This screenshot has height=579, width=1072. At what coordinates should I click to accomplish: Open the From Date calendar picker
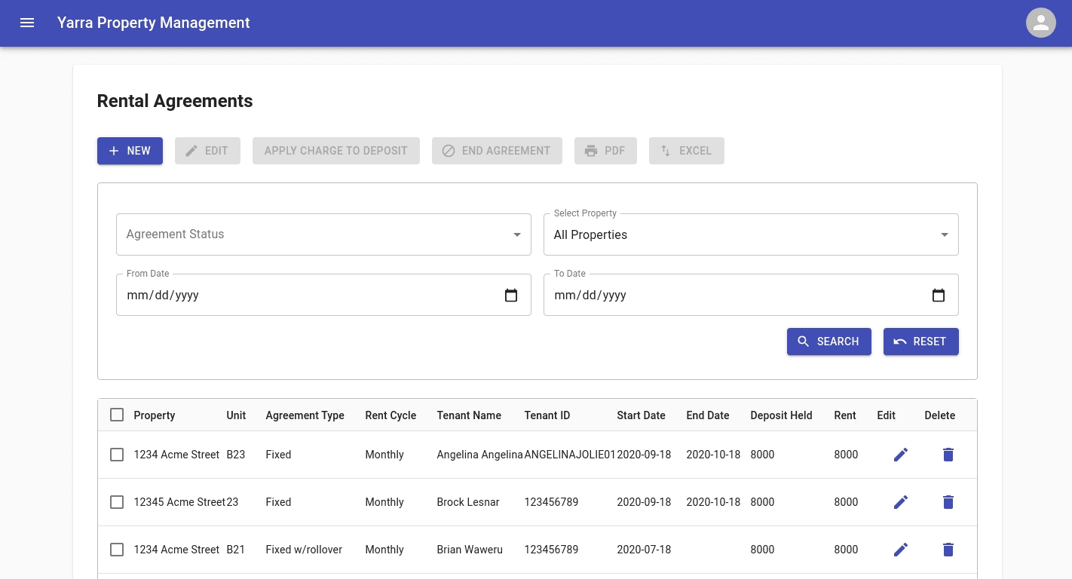pyautogui.click(x=511, y=296)
